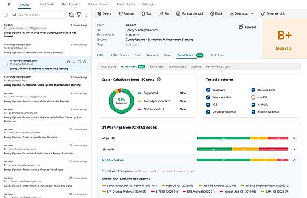Open the mailbox three-dot options menu
The image size is (307, 198).
coord(86,15)
